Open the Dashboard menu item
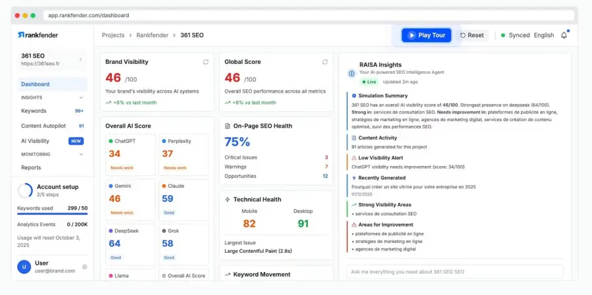This screenshot has width=592, height=295. (x=52, y=84)
